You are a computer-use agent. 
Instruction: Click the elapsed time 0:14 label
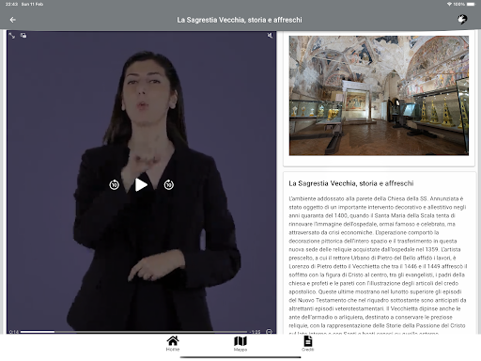pos(14,332)
